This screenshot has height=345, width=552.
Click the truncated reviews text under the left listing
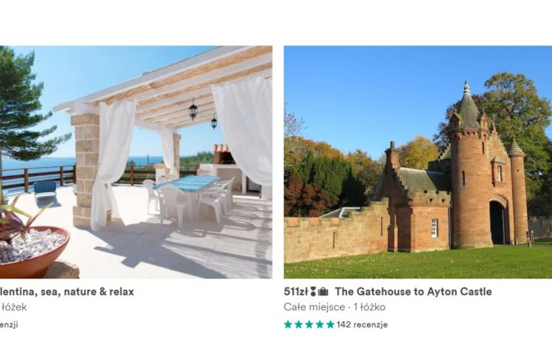[9, 324]
